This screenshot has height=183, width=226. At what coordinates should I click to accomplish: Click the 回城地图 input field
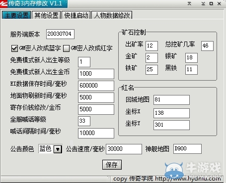click(x=171, y=100)
